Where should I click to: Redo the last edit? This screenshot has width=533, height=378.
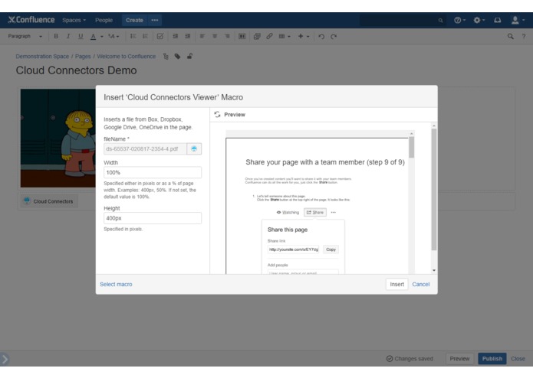(x=334, y=36)
